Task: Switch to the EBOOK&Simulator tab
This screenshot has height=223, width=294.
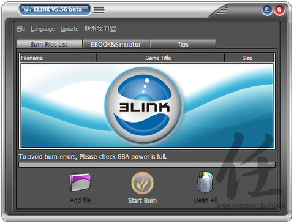Action: pos(116,44)
